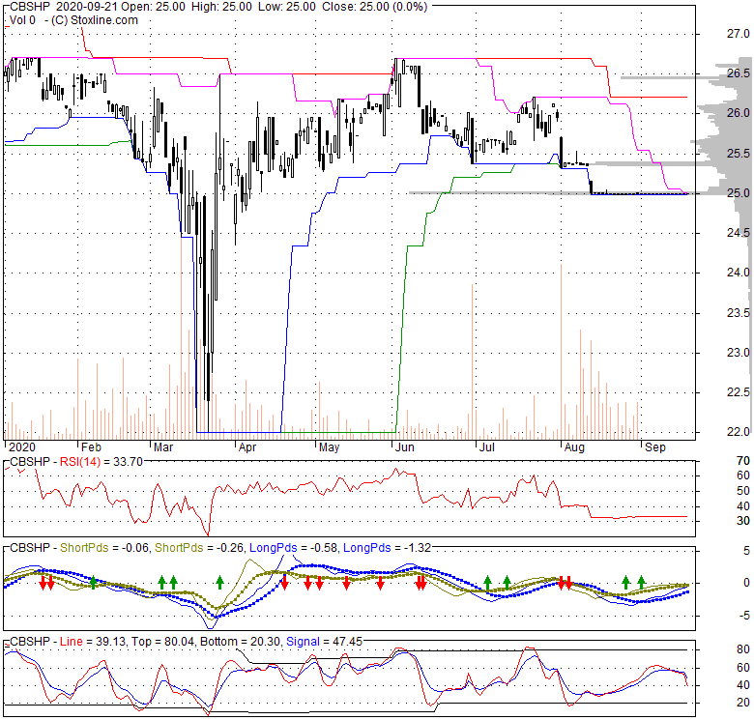The width and height of the screenshot is (754, 720).
Task: Click the Mar label on time axis
Action: pyautogui.click(x=163, y=447)
